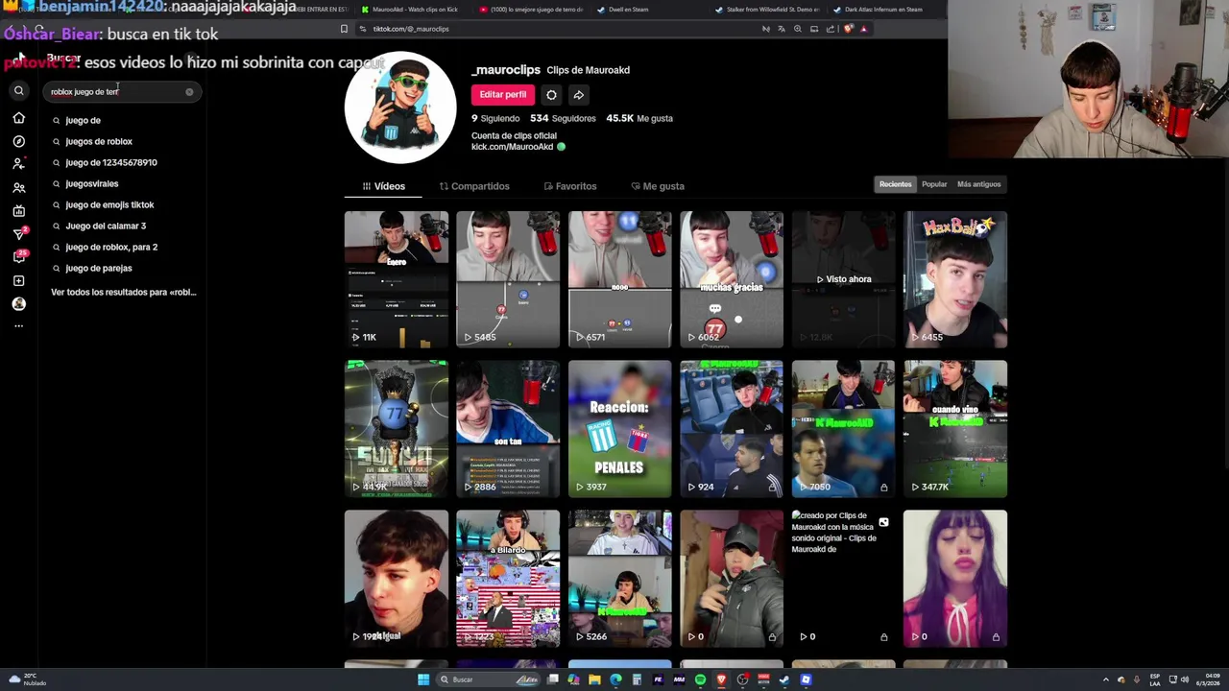The height and width of the screenshot is (691, 1229).
Task: Click the profile settings gear icon
Action: click(551, 95)
